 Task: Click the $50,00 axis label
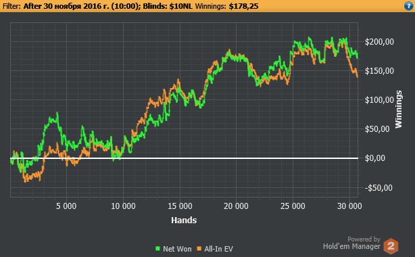point(377,129)
